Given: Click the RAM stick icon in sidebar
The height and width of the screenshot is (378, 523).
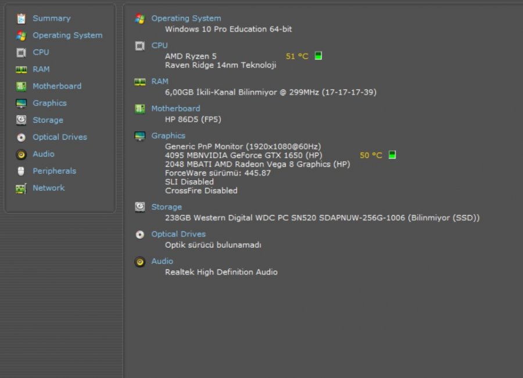Looking at the screenshot, I should click(x=21, y=69).
